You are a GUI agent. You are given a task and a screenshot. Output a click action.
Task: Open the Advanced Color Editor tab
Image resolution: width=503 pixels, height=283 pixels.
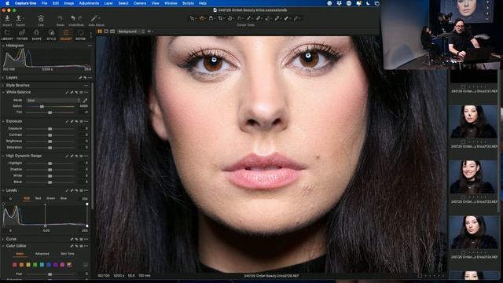pyautogui.click(x=42, y=254)
